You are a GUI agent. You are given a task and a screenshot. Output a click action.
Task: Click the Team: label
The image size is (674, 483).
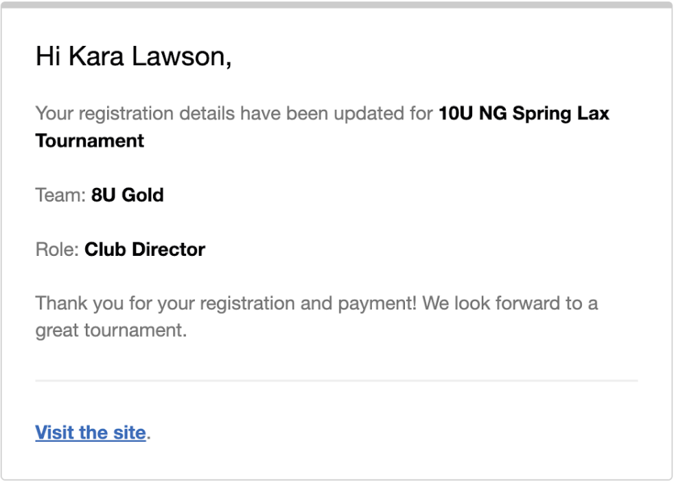pos(60,195)
